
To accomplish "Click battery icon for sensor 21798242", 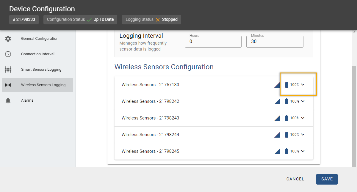I will [286, 101].
